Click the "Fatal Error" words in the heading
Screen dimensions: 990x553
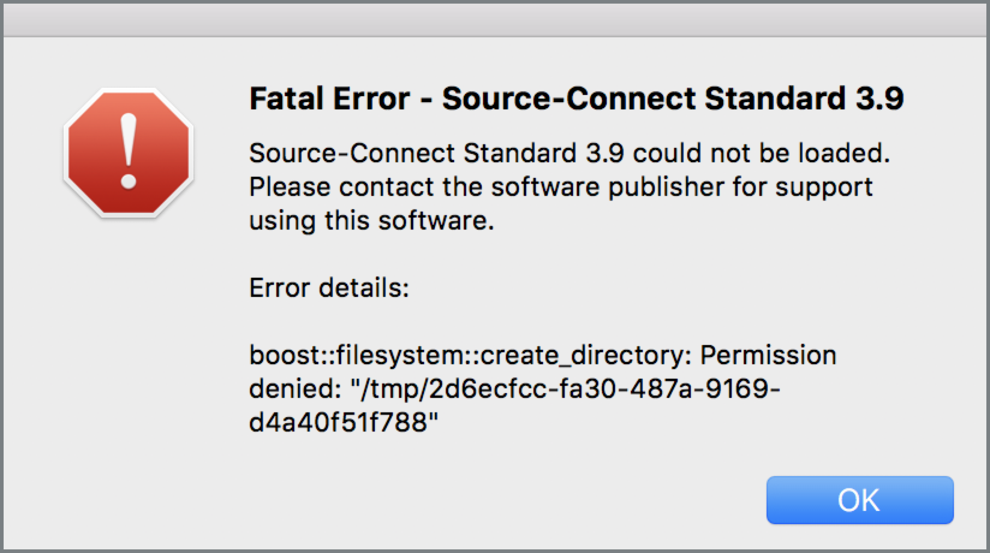[x=329, y=99]
